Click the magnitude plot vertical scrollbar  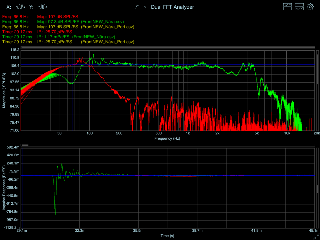point(317,90)
